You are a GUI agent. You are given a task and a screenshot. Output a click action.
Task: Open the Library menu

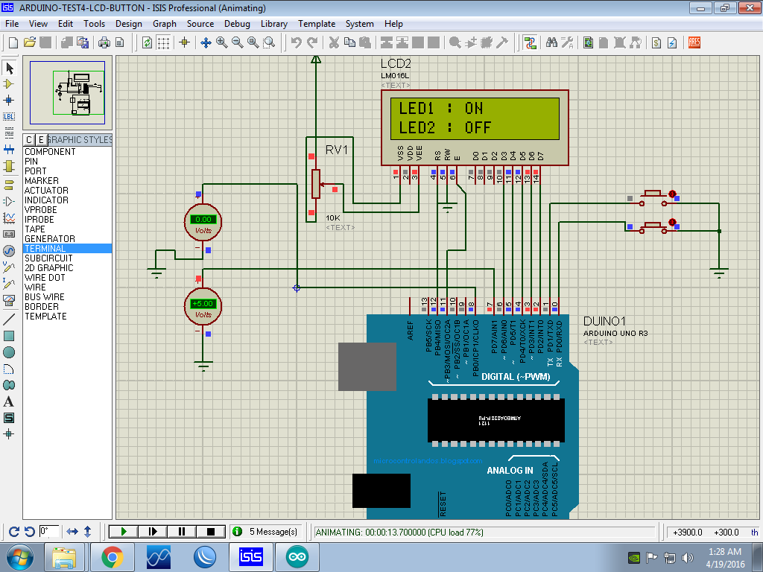[x=274, y=24]
